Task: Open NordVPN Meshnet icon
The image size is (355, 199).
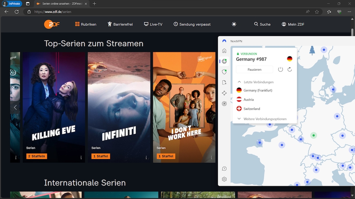Action: pyautogui.click(x=224, y=93)
